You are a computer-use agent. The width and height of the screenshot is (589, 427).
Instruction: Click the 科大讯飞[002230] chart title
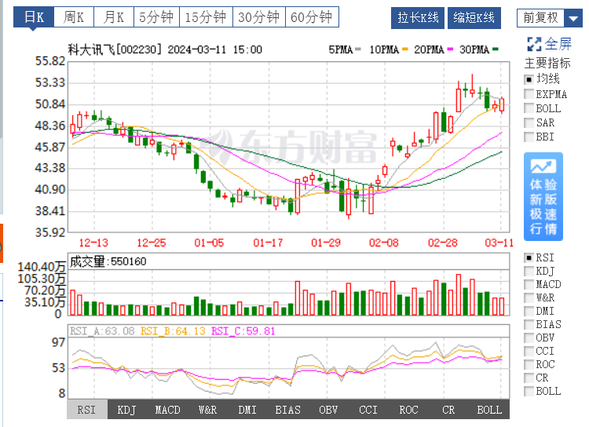point(115,49)
